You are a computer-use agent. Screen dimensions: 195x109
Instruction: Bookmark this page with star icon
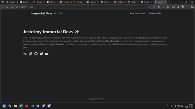(149, 7)
